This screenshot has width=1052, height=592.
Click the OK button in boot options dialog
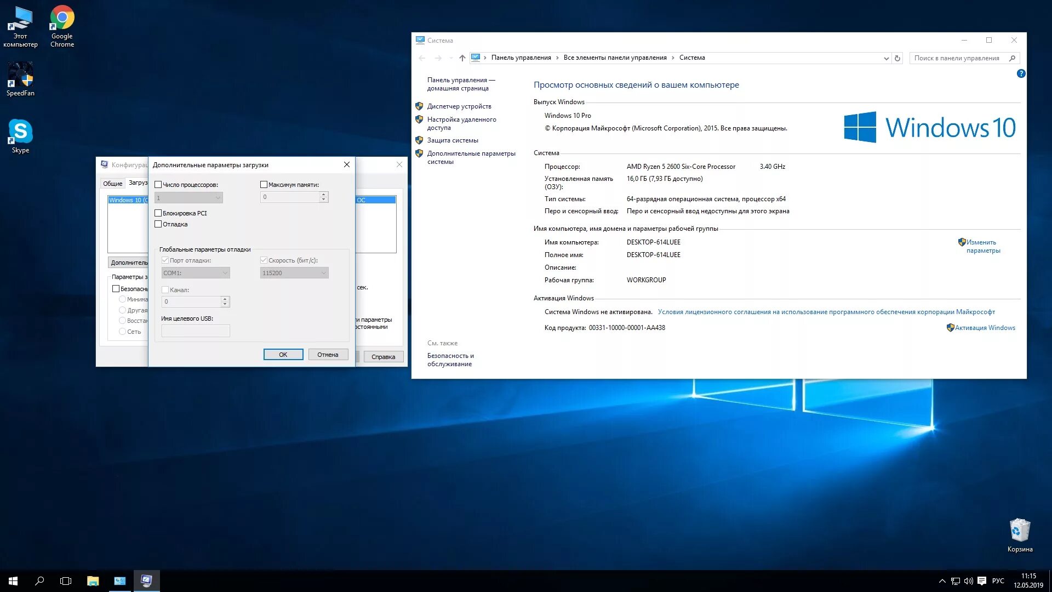pyautogui.click(x=283, y=354)
